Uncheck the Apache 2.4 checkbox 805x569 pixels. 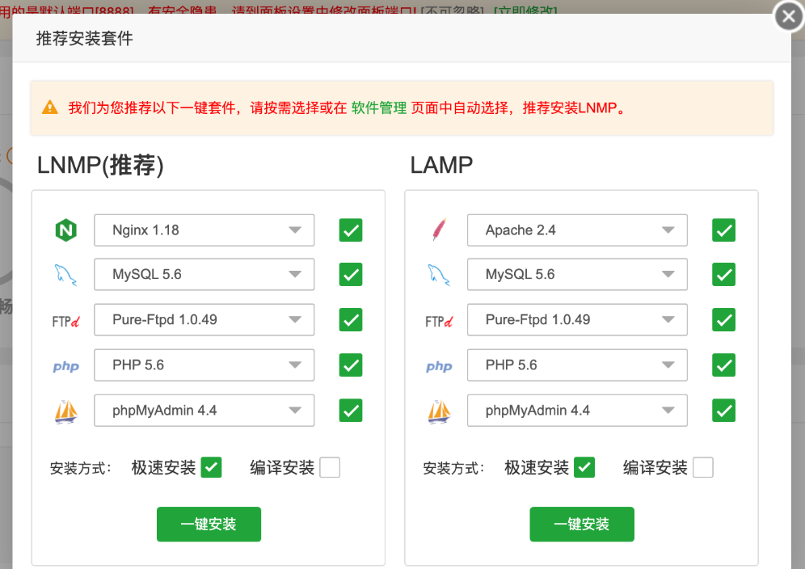pyautogui.click(x=723, y=230)
